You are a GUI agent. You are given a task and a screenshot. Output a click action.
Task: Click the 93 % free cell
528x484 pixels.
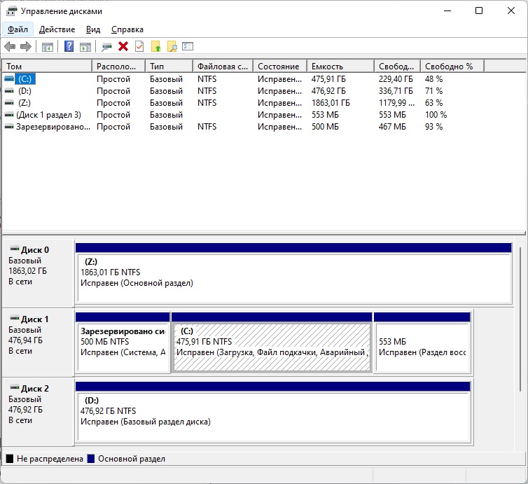tap(433, 127)
